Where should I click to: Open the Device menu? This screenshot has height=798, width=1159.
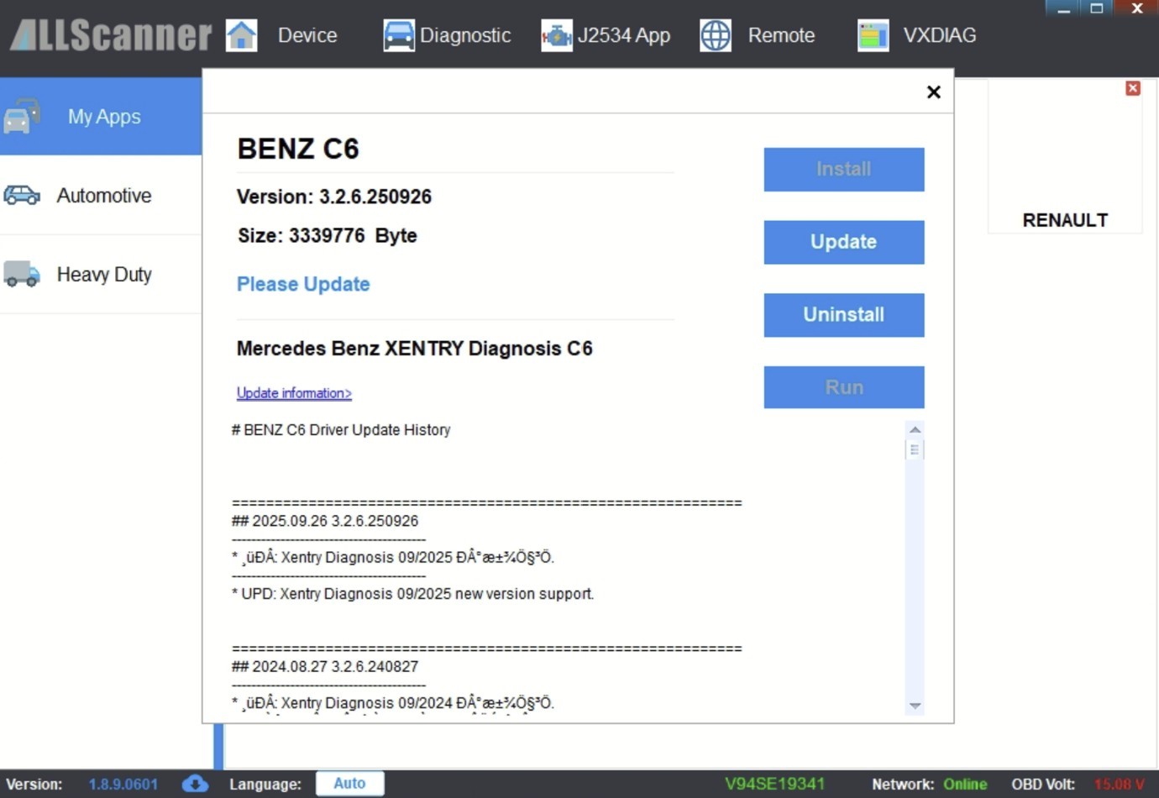[307, 35]
